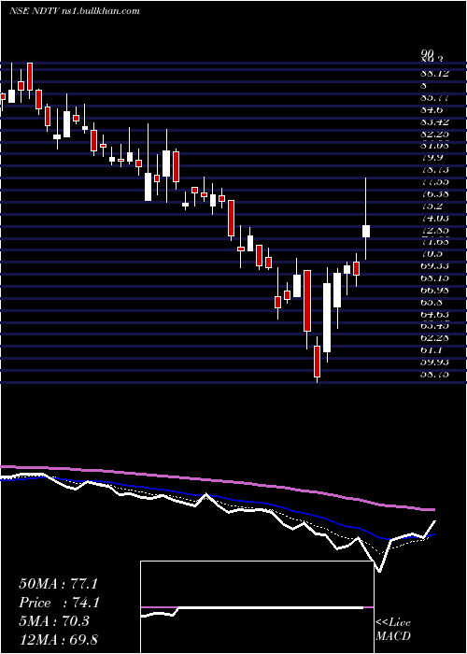
Task: Select the "50MA : 77.1" reading
Action: [x=58, y=584]
